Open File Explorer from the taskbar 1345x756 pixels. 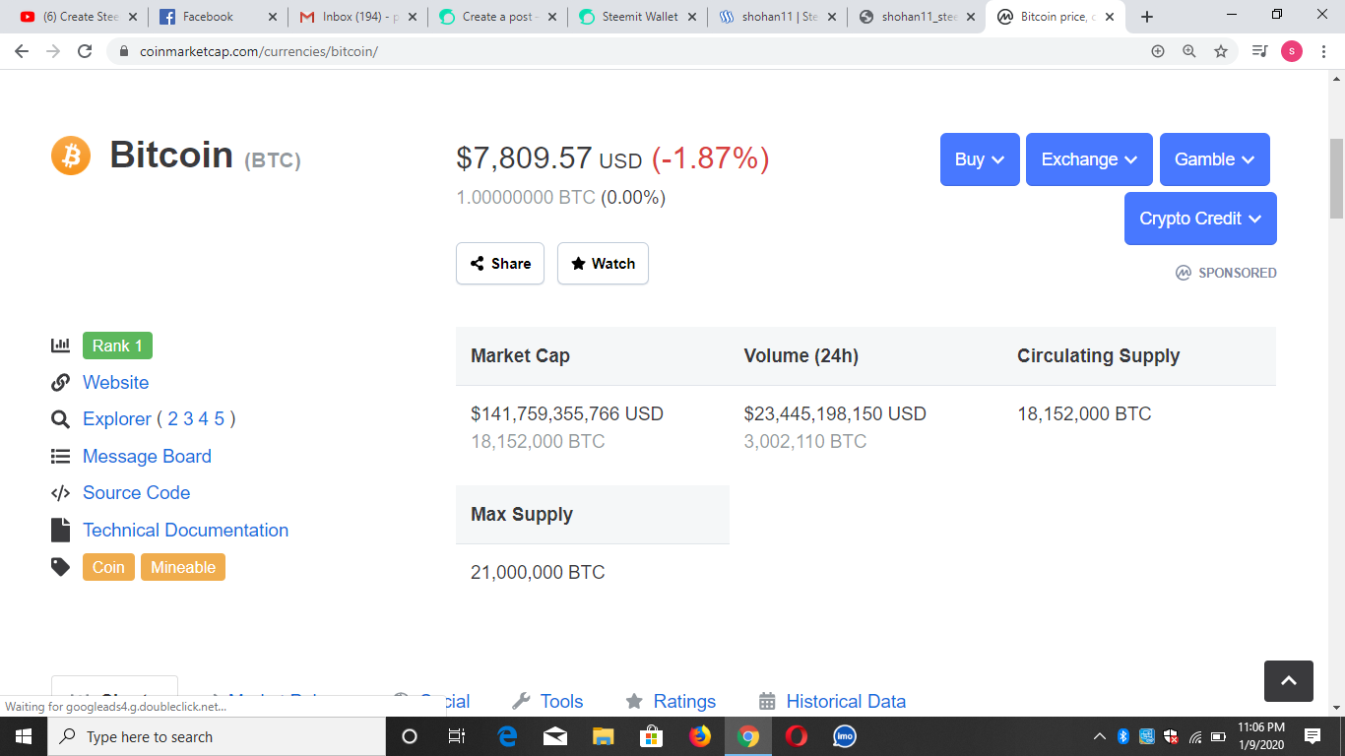604,736
